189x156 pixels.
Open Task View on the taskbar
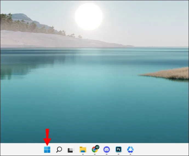[71, 149]
